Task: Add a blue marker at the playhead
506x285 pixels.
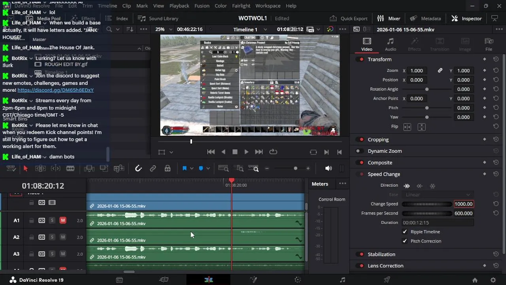Action: click(x=201, y=169)
